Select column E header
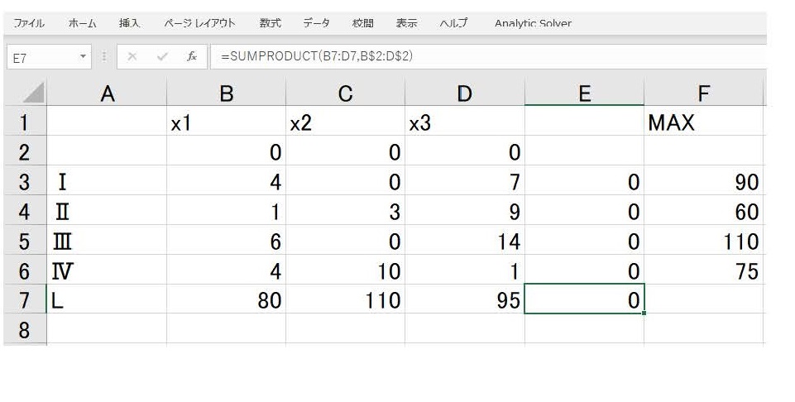795x402 pixels. pos(584,93)
